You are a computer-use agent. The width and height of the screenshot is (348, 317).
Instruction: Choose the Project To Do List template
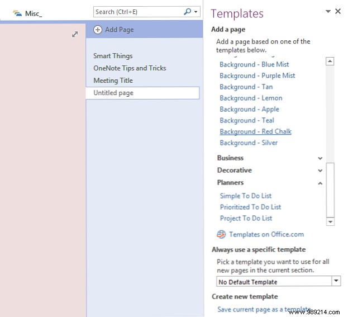pos(246,218)
